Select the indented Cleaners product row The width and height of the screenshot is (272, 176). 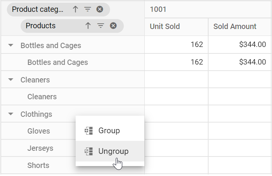73,97
